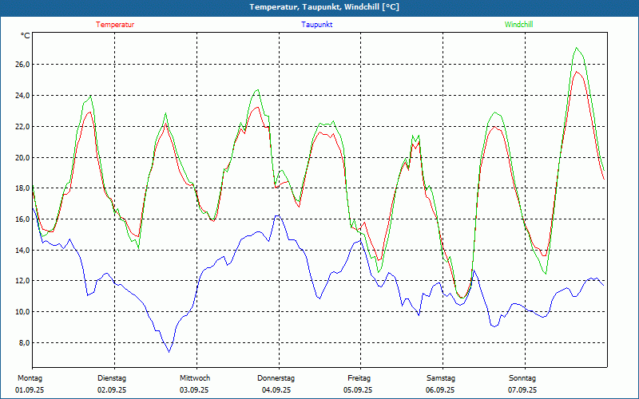Select the Mittwoch day label
This screenshot has width=639, height=399.
pyautogui.click(x=194, y=378)
